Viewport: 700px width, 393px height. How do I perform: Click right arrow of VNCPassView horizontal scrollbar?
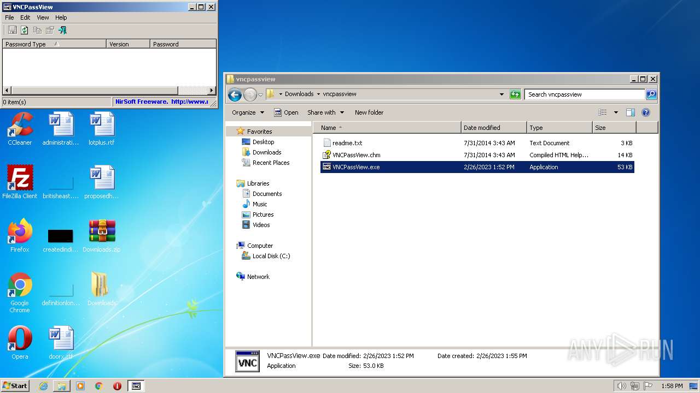[x=212, y=91]
